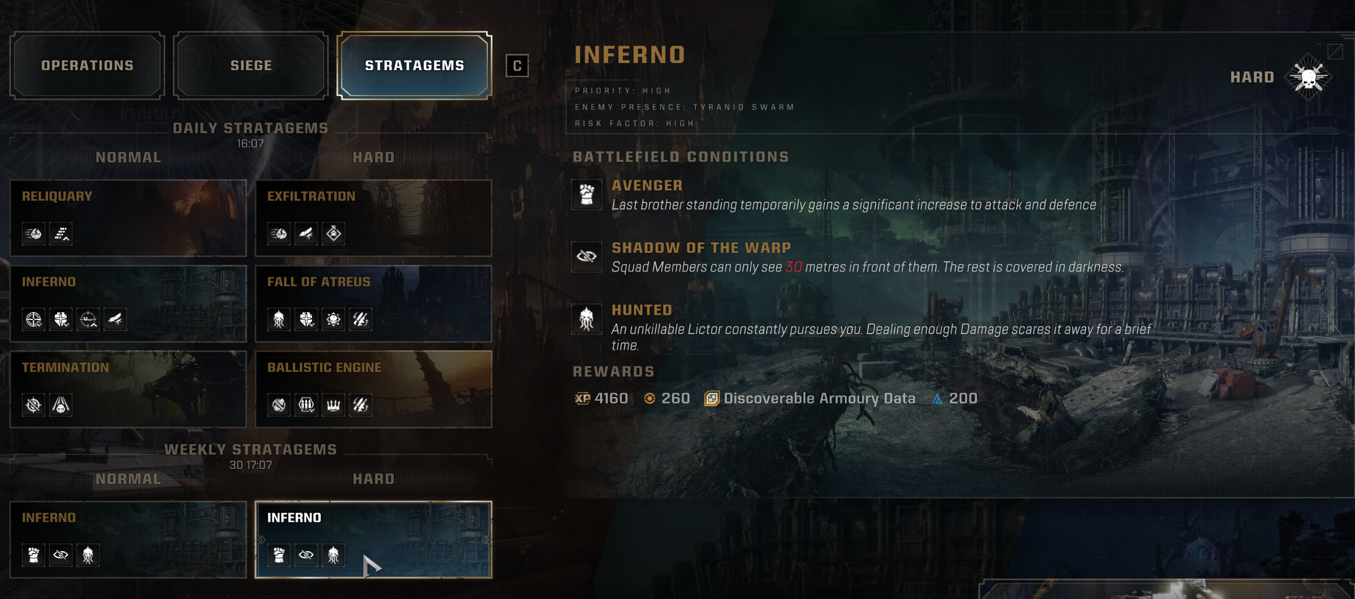Open the Operations tab

coord(87,65)
